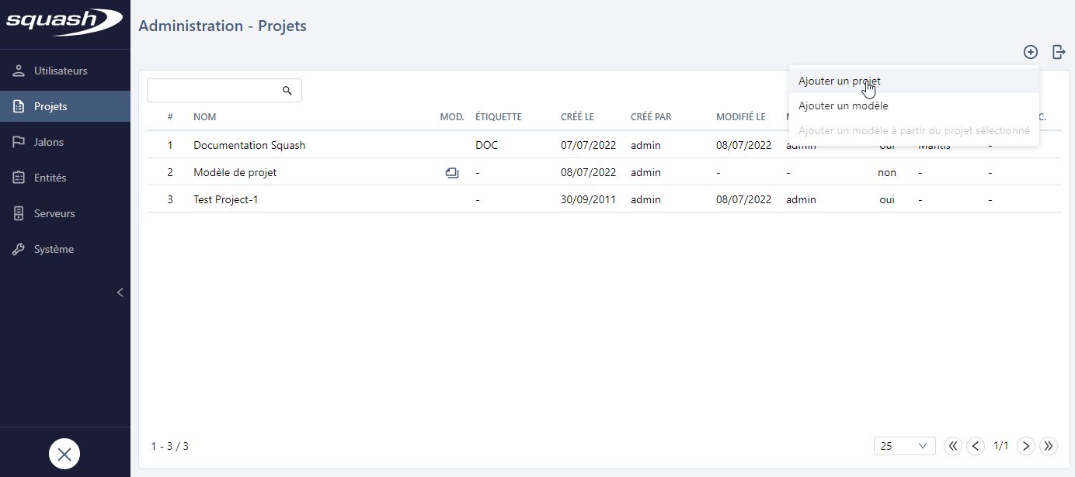Viewport: 1075px width, 477px height.
Task: Open the Documentation Squash project
Action: 249,145
